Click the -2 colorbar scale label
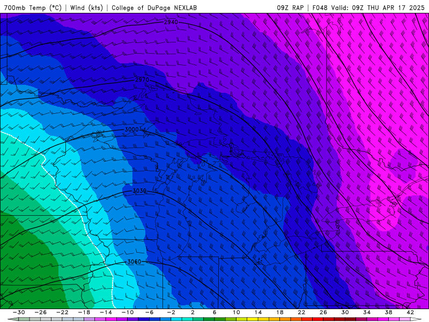The image size is (429, 322). tap(171, 312)
